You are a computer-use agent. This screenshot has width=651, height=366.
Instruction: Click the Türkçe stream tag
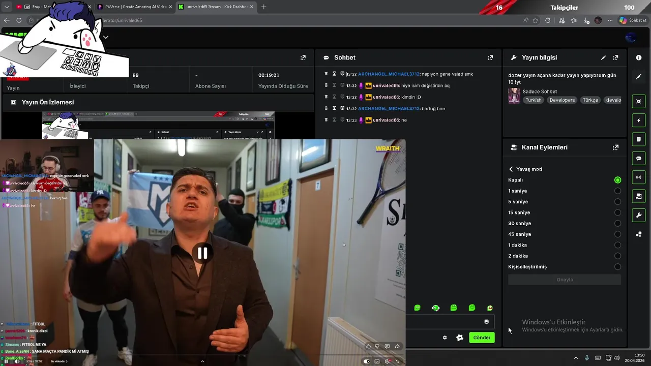pos(590,100)
